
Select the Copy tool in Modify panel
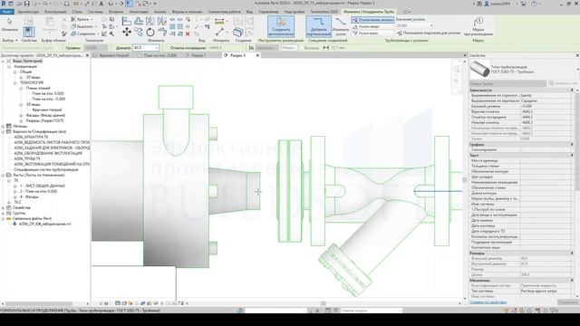point(139,33)
